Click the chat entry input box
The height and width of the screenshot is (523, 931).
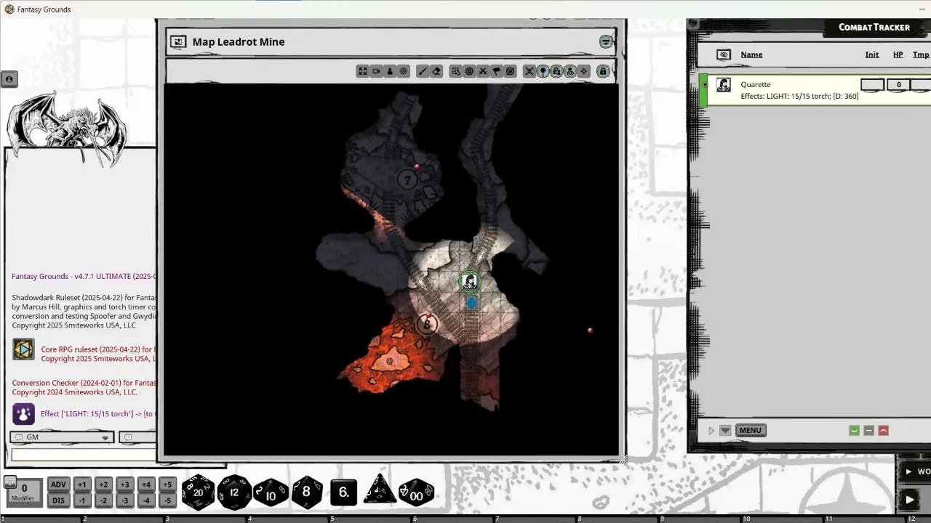[83, 455]
